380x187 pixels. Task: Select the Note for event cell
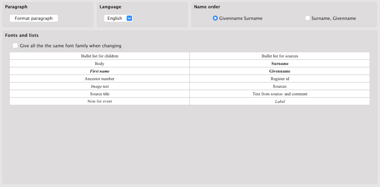pos(100,101)
